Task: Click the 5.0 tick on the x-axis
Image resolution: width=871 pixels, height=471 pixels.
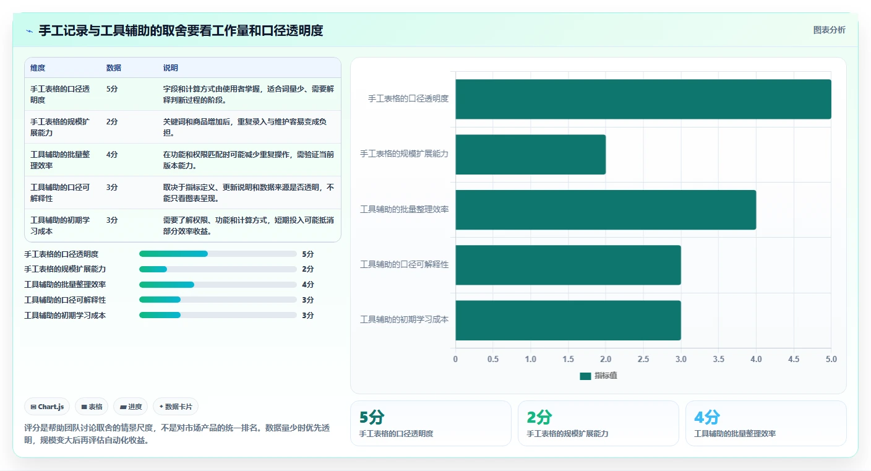Action: point(831,359)
